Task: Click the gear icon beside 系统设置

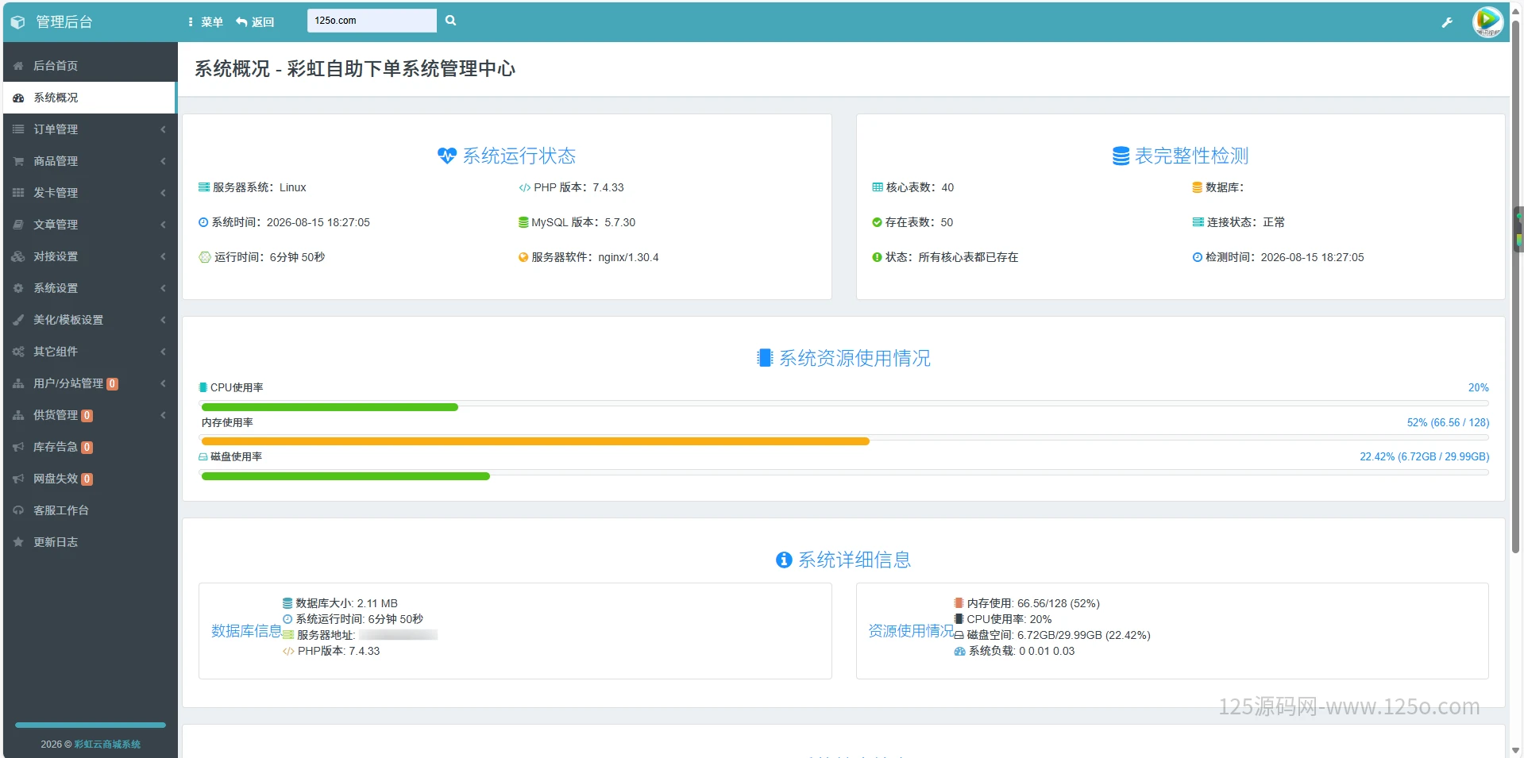Action: click(x=18, y=288)
